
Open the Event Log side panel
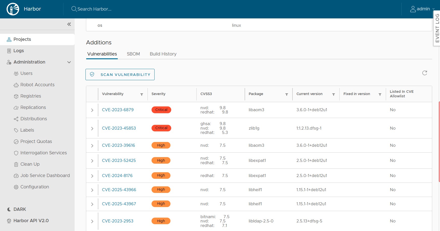[x=437, y=28]
